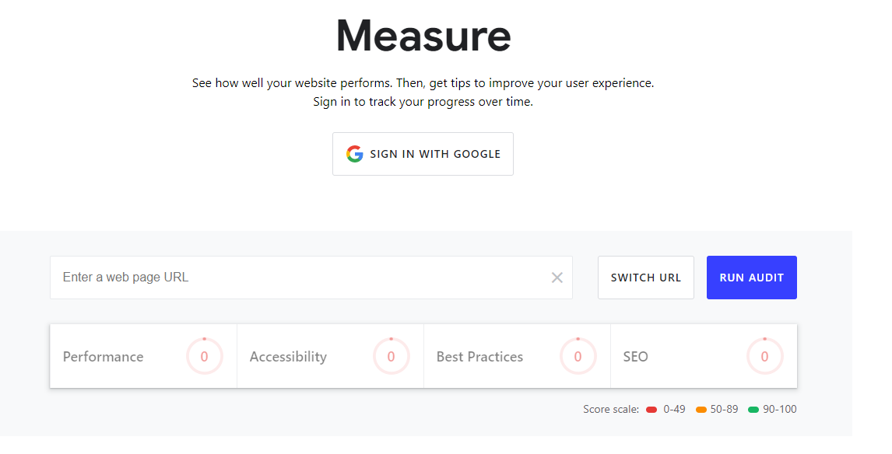
Task: Click the Google logo icon
Action: (x=354, y=154)
